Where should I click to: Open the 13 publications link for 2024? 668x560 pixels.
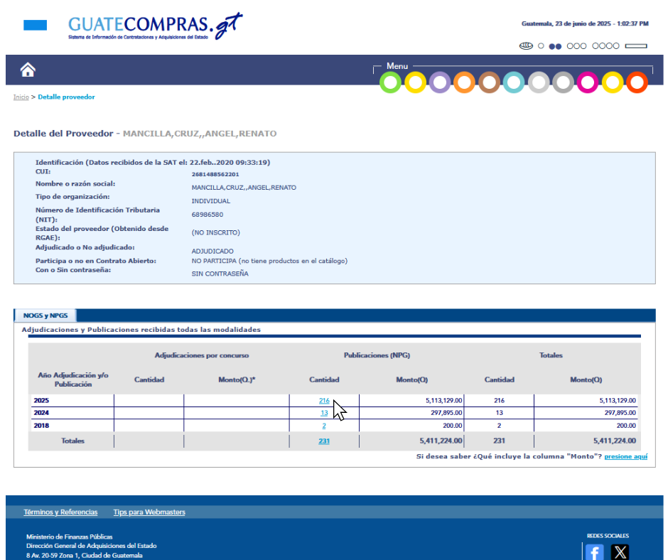[x=324, y=413]
